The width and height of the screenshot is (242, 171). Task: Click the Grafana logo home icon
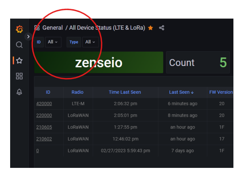(19, 29)
